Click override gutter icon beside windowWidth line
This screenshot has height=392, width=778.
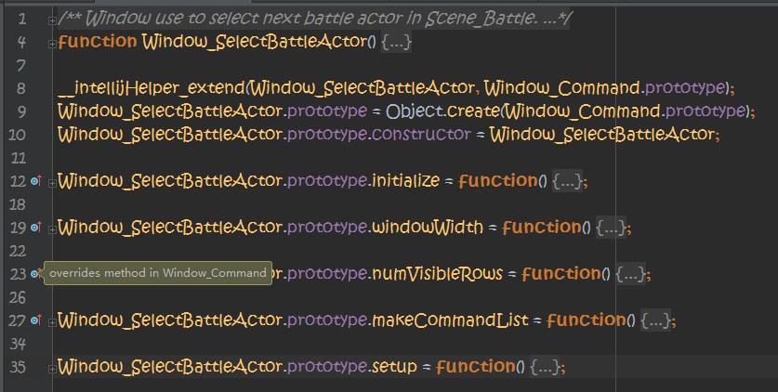[35, 228]
